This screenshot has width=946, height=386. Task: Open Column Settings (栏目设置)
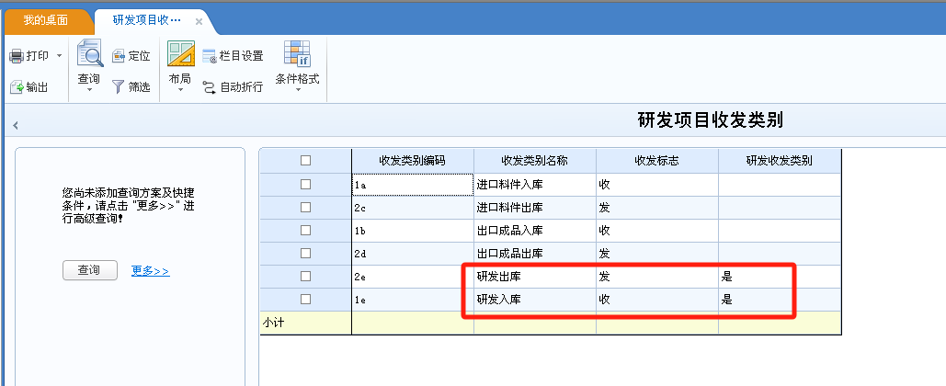(x=210, y=56)
